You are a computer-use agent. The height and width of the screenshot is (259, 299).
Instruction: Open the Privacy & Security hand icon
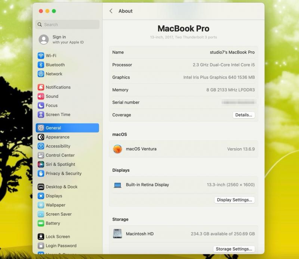(x=41, y=173)
